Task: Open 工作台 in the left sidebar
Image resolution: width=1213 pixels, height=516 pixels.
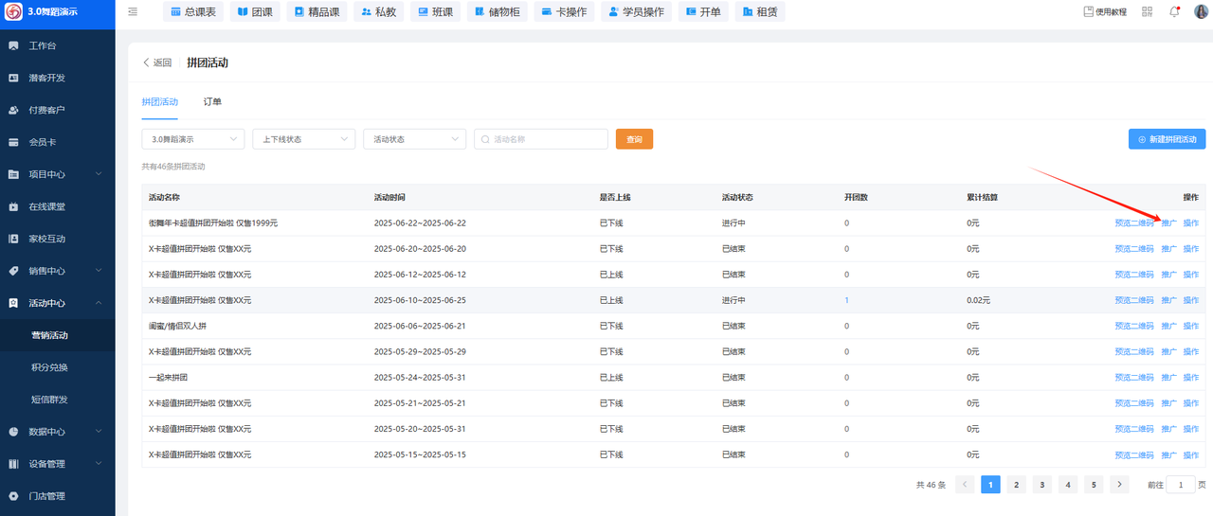Action: click(42, 45)
